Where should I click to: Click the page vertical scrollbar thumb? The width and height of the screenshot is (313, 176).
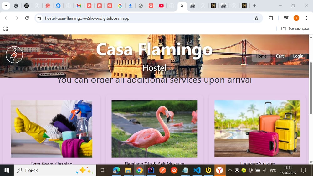click(x=311, y=88)
